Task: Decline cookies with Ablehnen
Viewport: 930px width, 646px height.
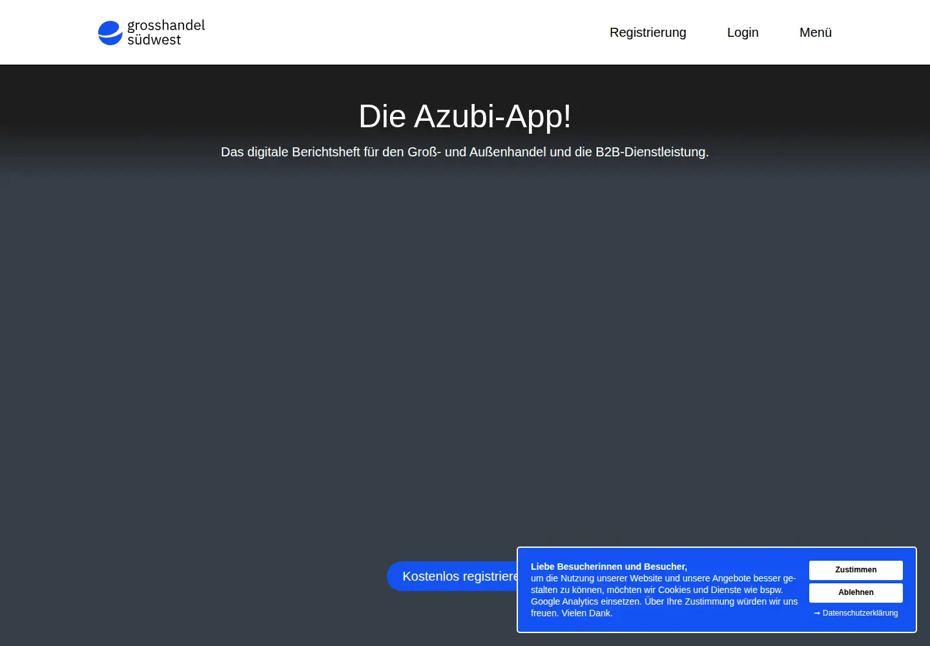Action: pos(856,592)
